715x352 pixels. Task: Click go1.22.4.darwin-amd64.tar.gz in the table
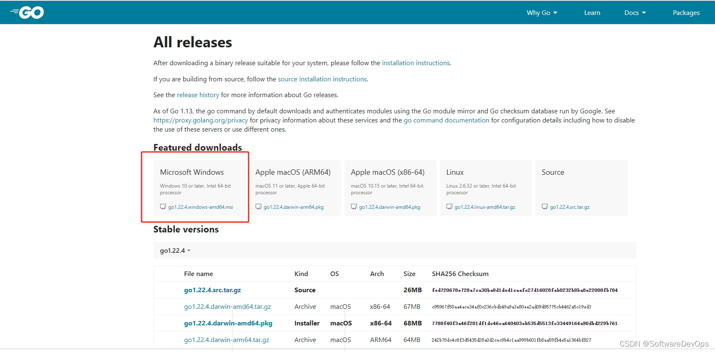(x=227, y=307)
